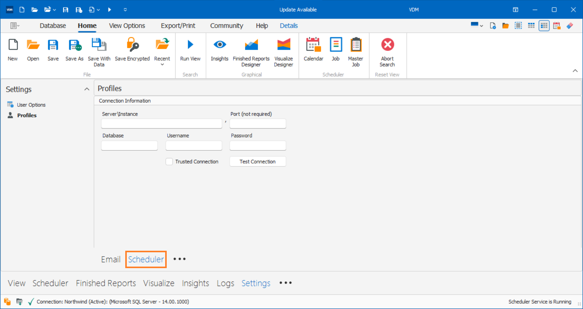This screenshot has width=583, height=309.
Task: Open the Details tab
Action: [289, 26]
